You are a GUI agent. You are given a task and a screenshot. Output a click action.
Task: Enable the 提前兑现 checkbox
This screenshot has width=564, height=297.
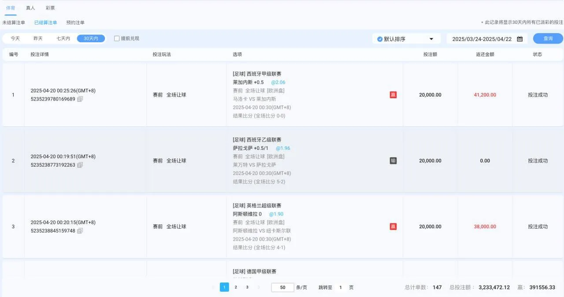coord(116,38)
